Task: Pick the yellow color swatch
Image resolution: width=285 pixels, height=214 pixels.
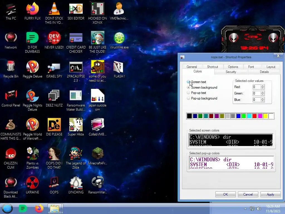Action: [266, 116]
